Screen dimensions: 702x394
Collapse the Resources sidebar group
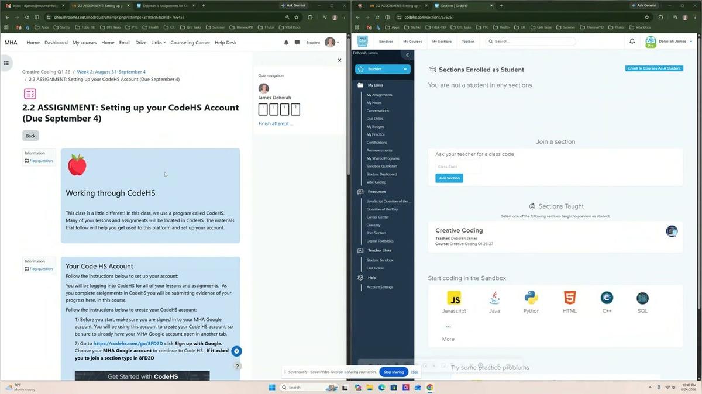[376, 192]
